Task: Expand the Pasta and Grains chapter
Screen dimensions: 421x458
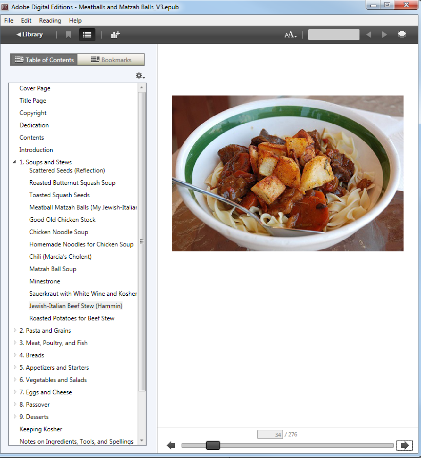Action: point(14,331)
